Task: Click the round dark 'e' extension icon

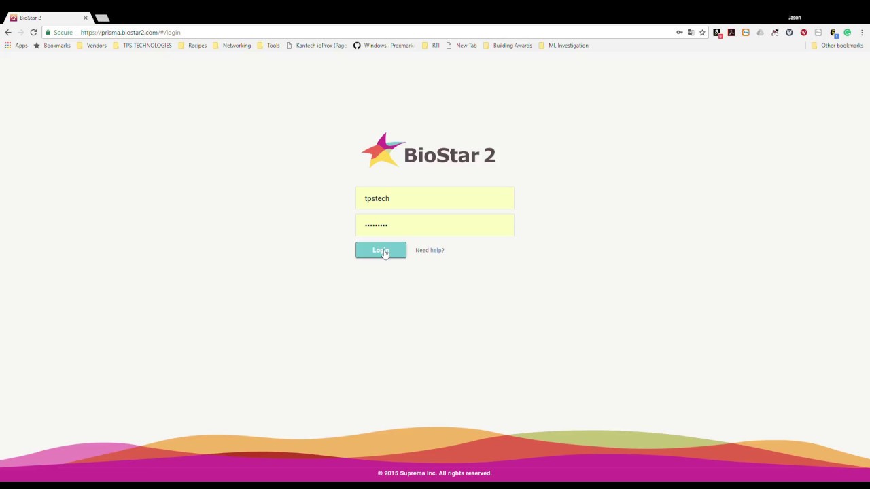Action: 789,32
